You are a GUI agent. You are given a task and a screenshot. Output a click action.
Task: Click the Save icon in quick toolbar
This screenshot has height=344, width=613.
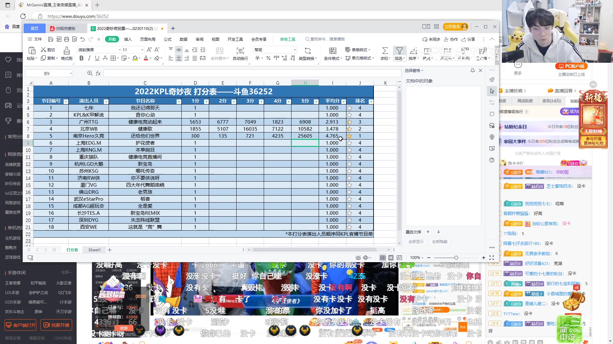point(50,39)
